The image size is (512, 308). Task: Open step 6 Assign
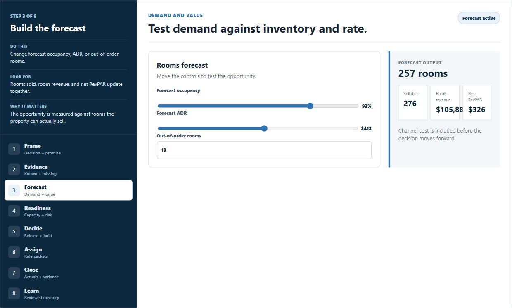(x=69, y=252)
